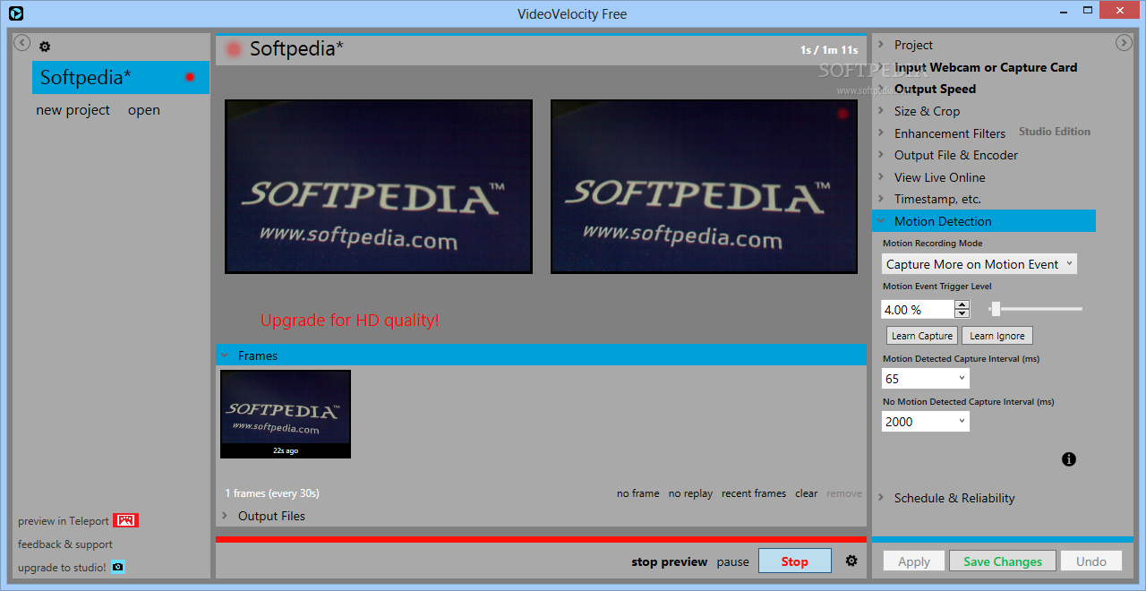Click the stop preview link
The height and width of the screenshot is (591, 1146).
click(670, 562)
